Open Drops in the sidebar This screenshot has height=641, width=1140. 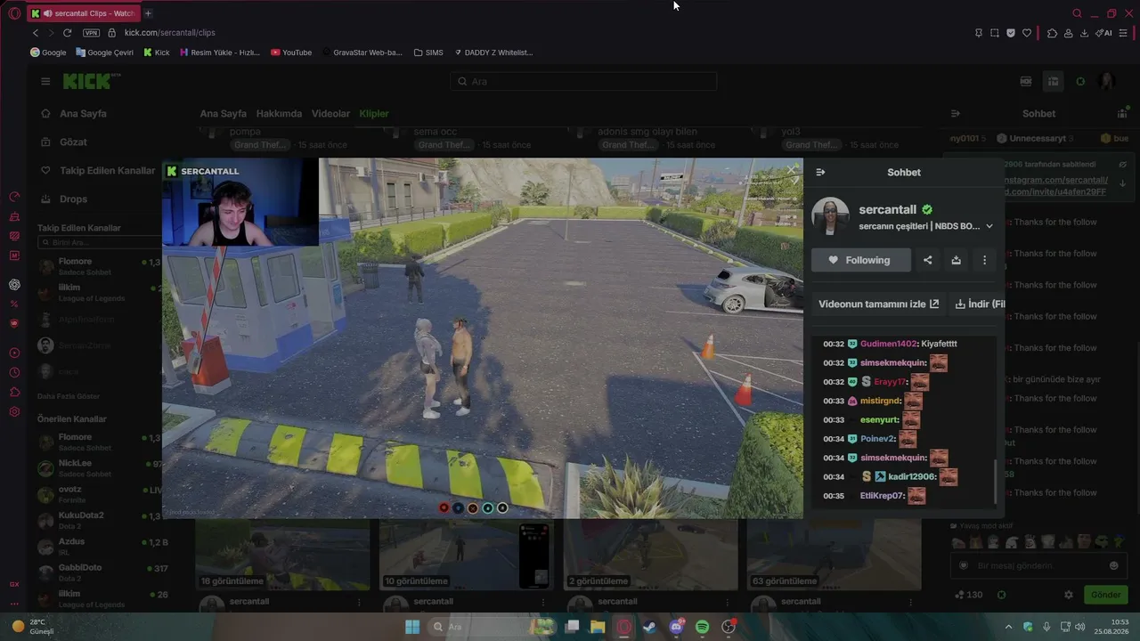click(x=64, y=199)
